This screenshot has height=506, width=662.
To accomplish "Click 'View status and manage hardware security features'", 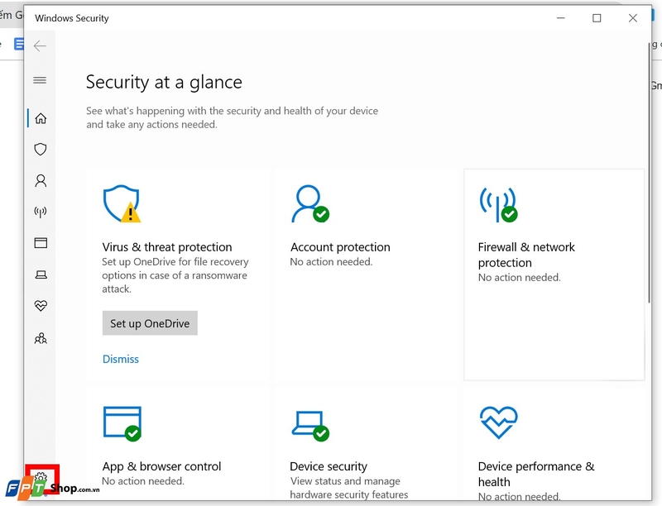I will pos(349,488).
